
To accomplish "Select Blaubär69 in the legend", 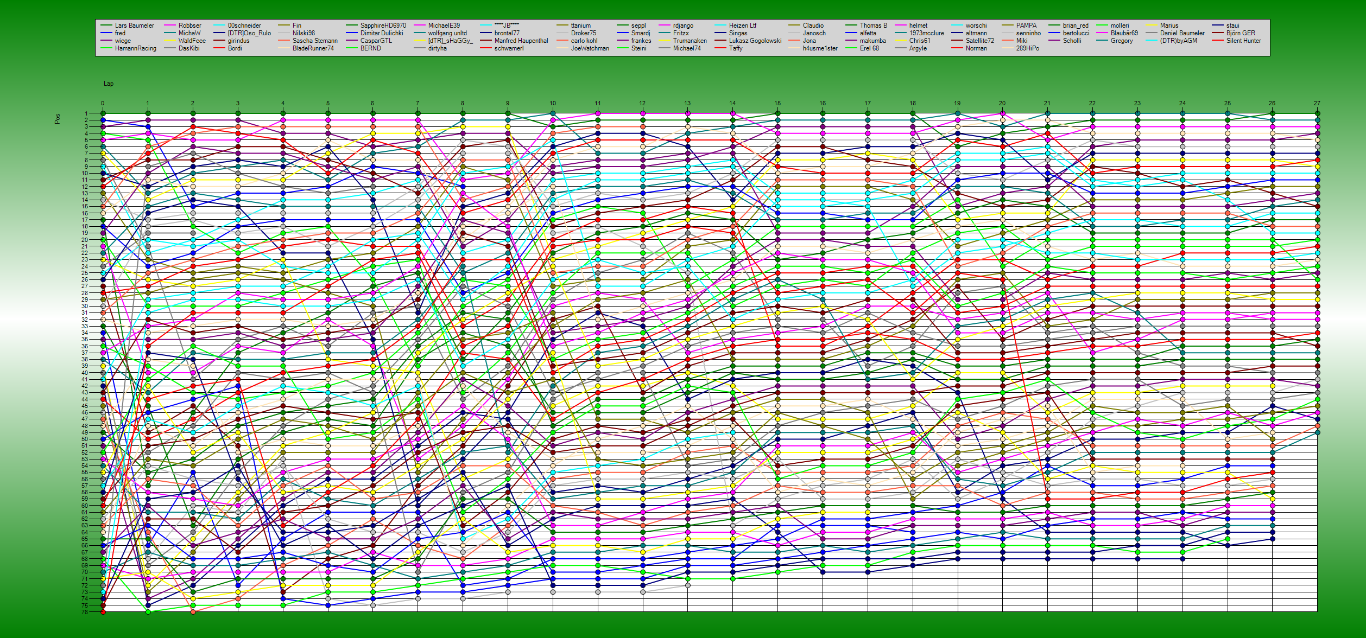I will [1124, 33].
